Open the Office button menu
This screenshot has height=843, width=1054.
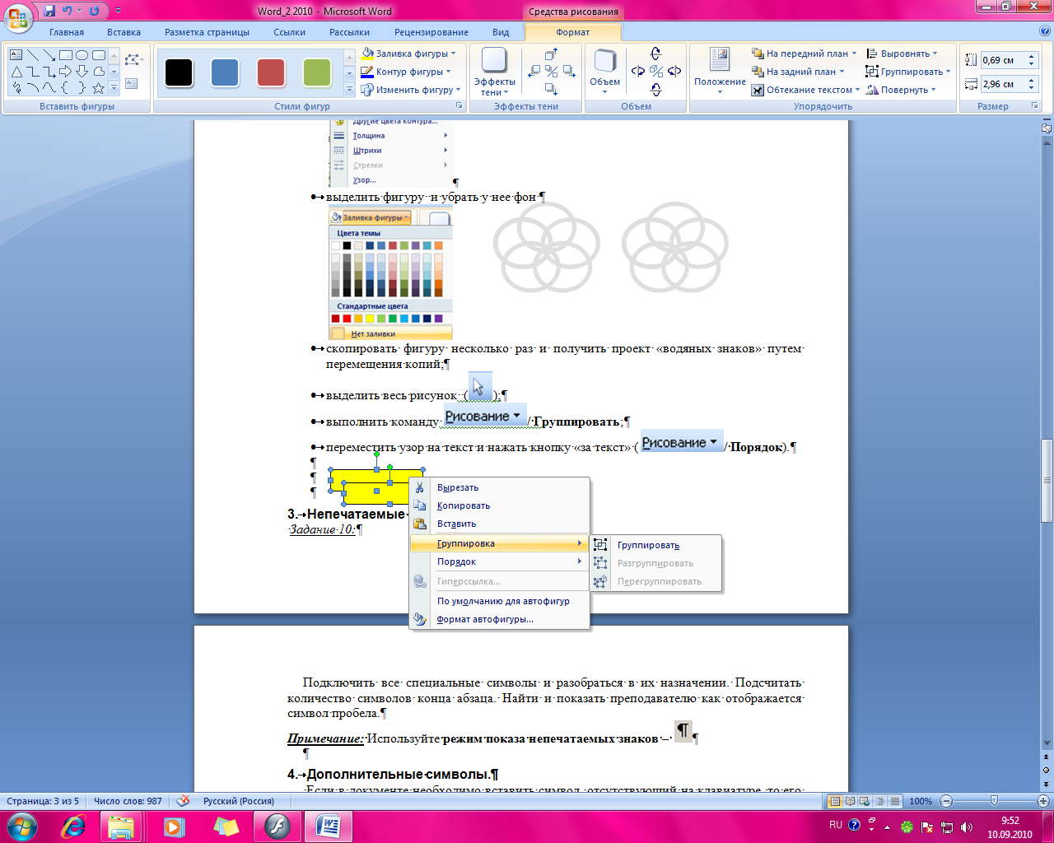(18, 18)
